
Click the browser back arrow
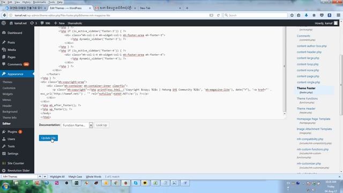point(4,15)
